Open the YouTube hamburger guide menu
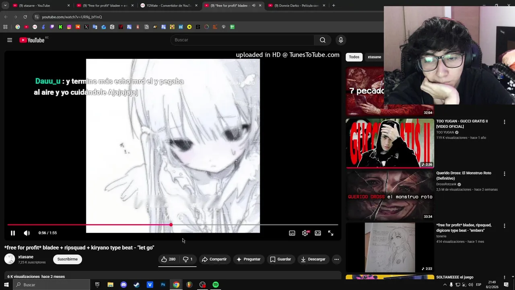The height and width of the screenshot is (290, 515). (x=10, y=40)
